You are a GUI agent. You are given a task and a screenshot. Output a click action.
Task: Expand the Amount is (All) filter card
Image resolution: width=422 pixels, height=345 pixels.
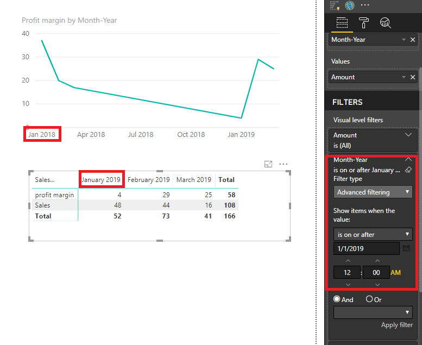tap(408, 135)
